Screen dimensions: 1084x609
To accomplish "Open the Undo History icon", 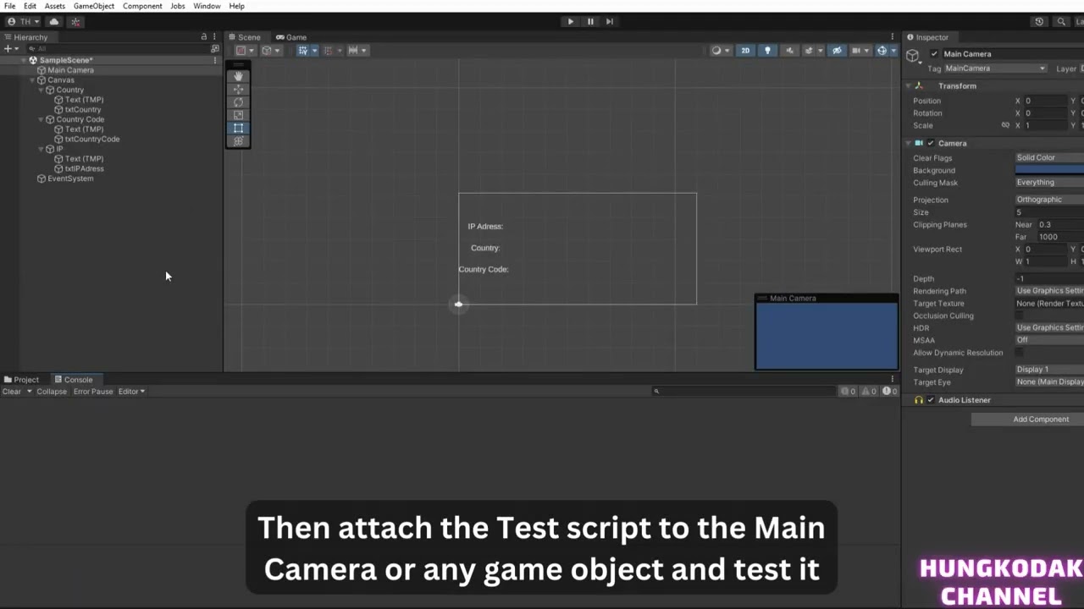I will tap(1039, 21).
